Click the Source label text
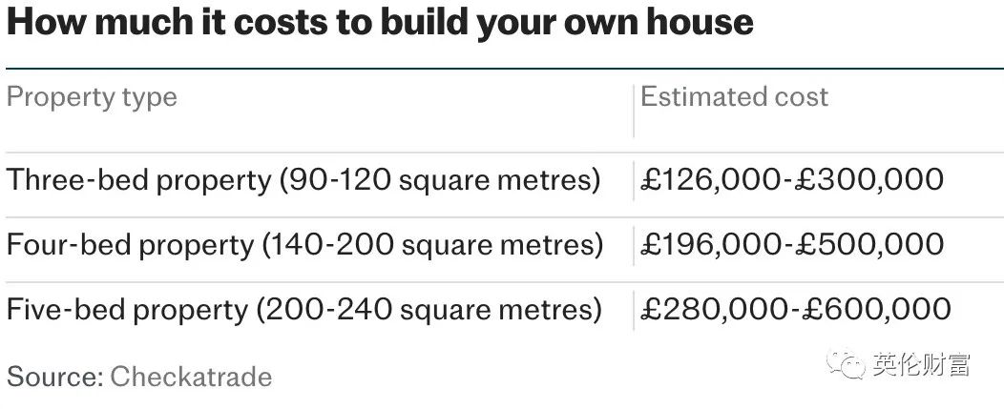Screen dimensions: 1004x409 [55, 377]
